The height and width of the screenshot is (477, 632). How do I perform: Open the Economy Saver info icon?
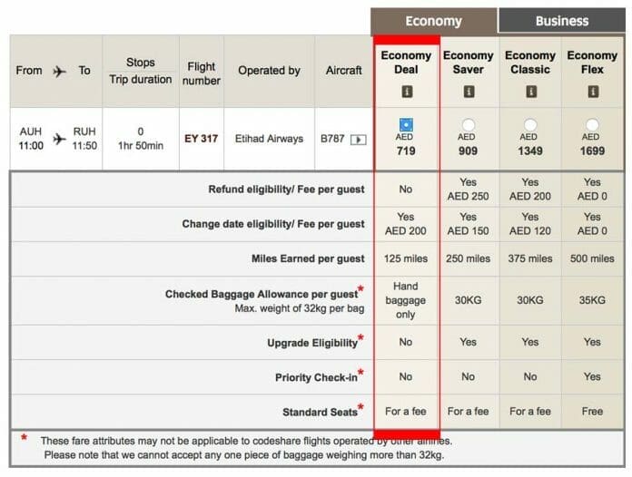(469, 92)
